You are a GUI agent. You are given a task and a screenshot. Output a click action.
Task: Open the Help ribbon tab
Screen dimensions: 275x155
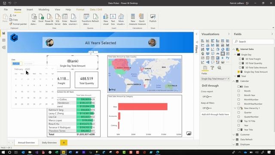coord(68,9)
